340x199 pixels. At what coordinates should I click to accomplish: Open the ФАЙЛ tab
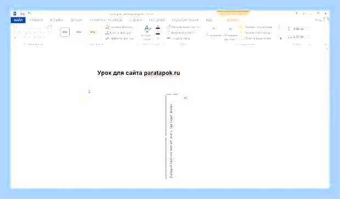pyautogui.click(x=18, y=20)
